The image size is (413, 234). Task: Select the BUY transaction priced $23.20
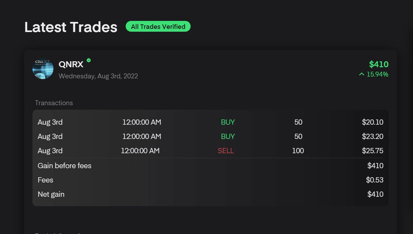point(228,136)
